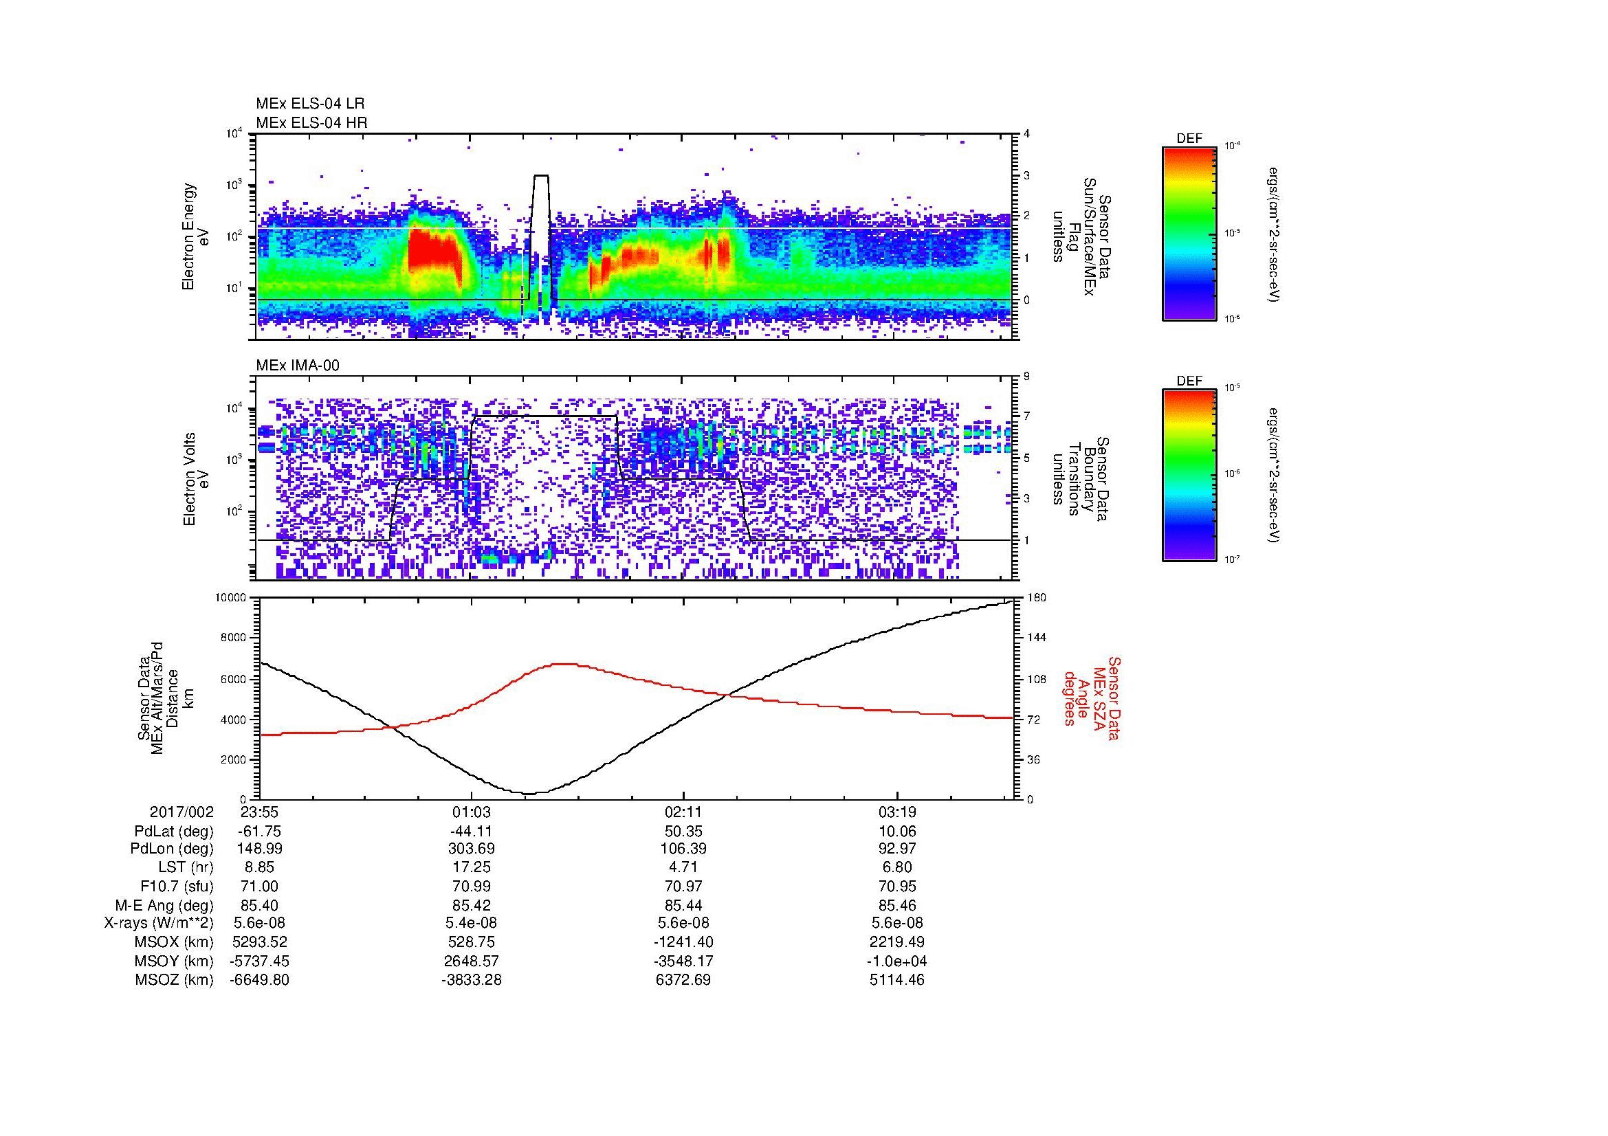Click the PdLon value 303.69
The height and width of the screenshot is (1136, 1608).
(472, 848)
